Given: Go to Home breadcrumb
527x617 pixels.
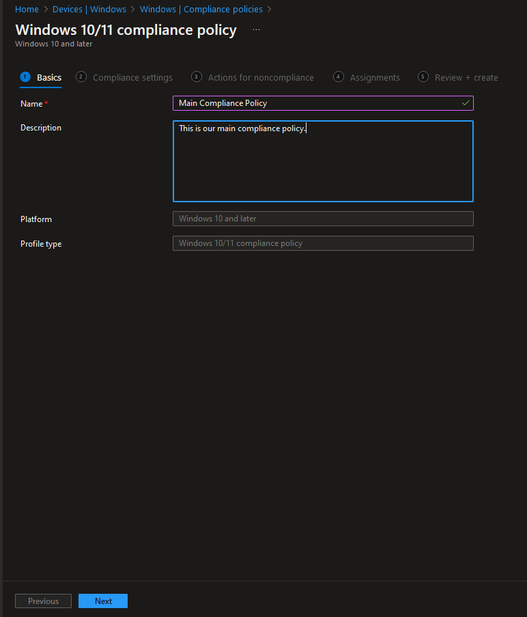Looking at the screenshot, I should [x=27, y=9].
